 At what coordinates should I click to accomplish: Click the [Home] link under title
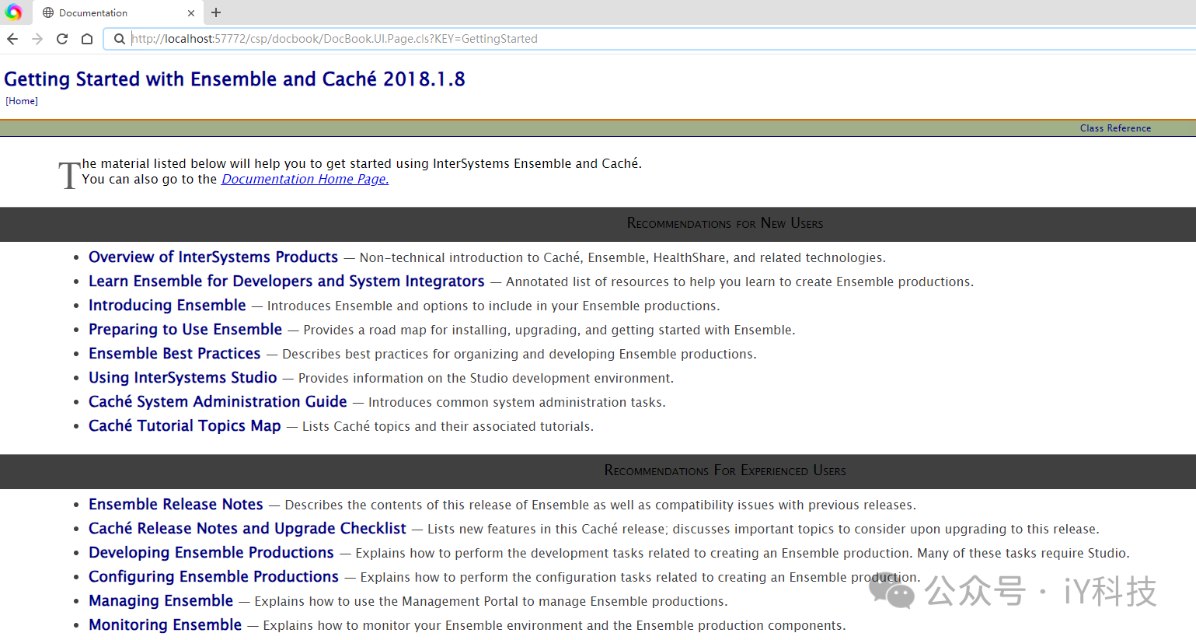tap(22, 101)
